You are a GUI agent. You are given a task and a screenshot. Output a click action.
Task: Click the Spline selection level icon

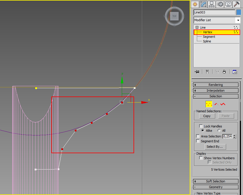click(223, 104)
